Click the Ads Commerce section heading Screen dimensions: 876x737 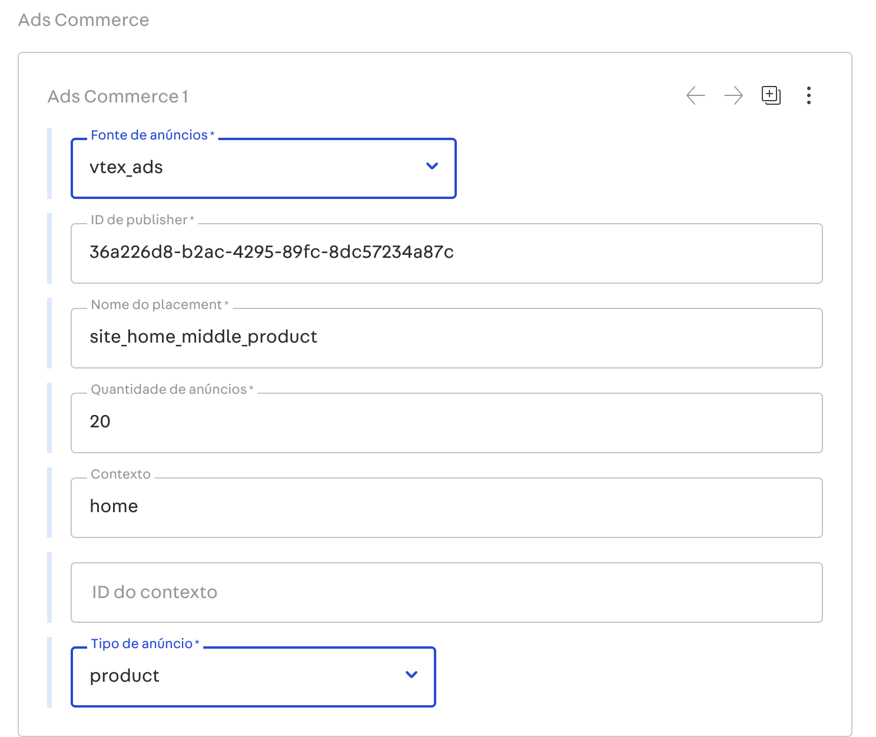pyautogui.click(x=84, y=20)
